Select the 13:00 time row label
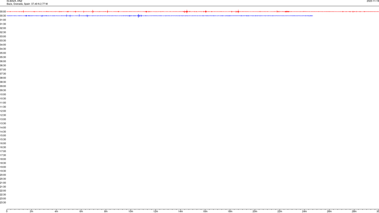Viewport: 379px width, 213px height. coord(3,119)
